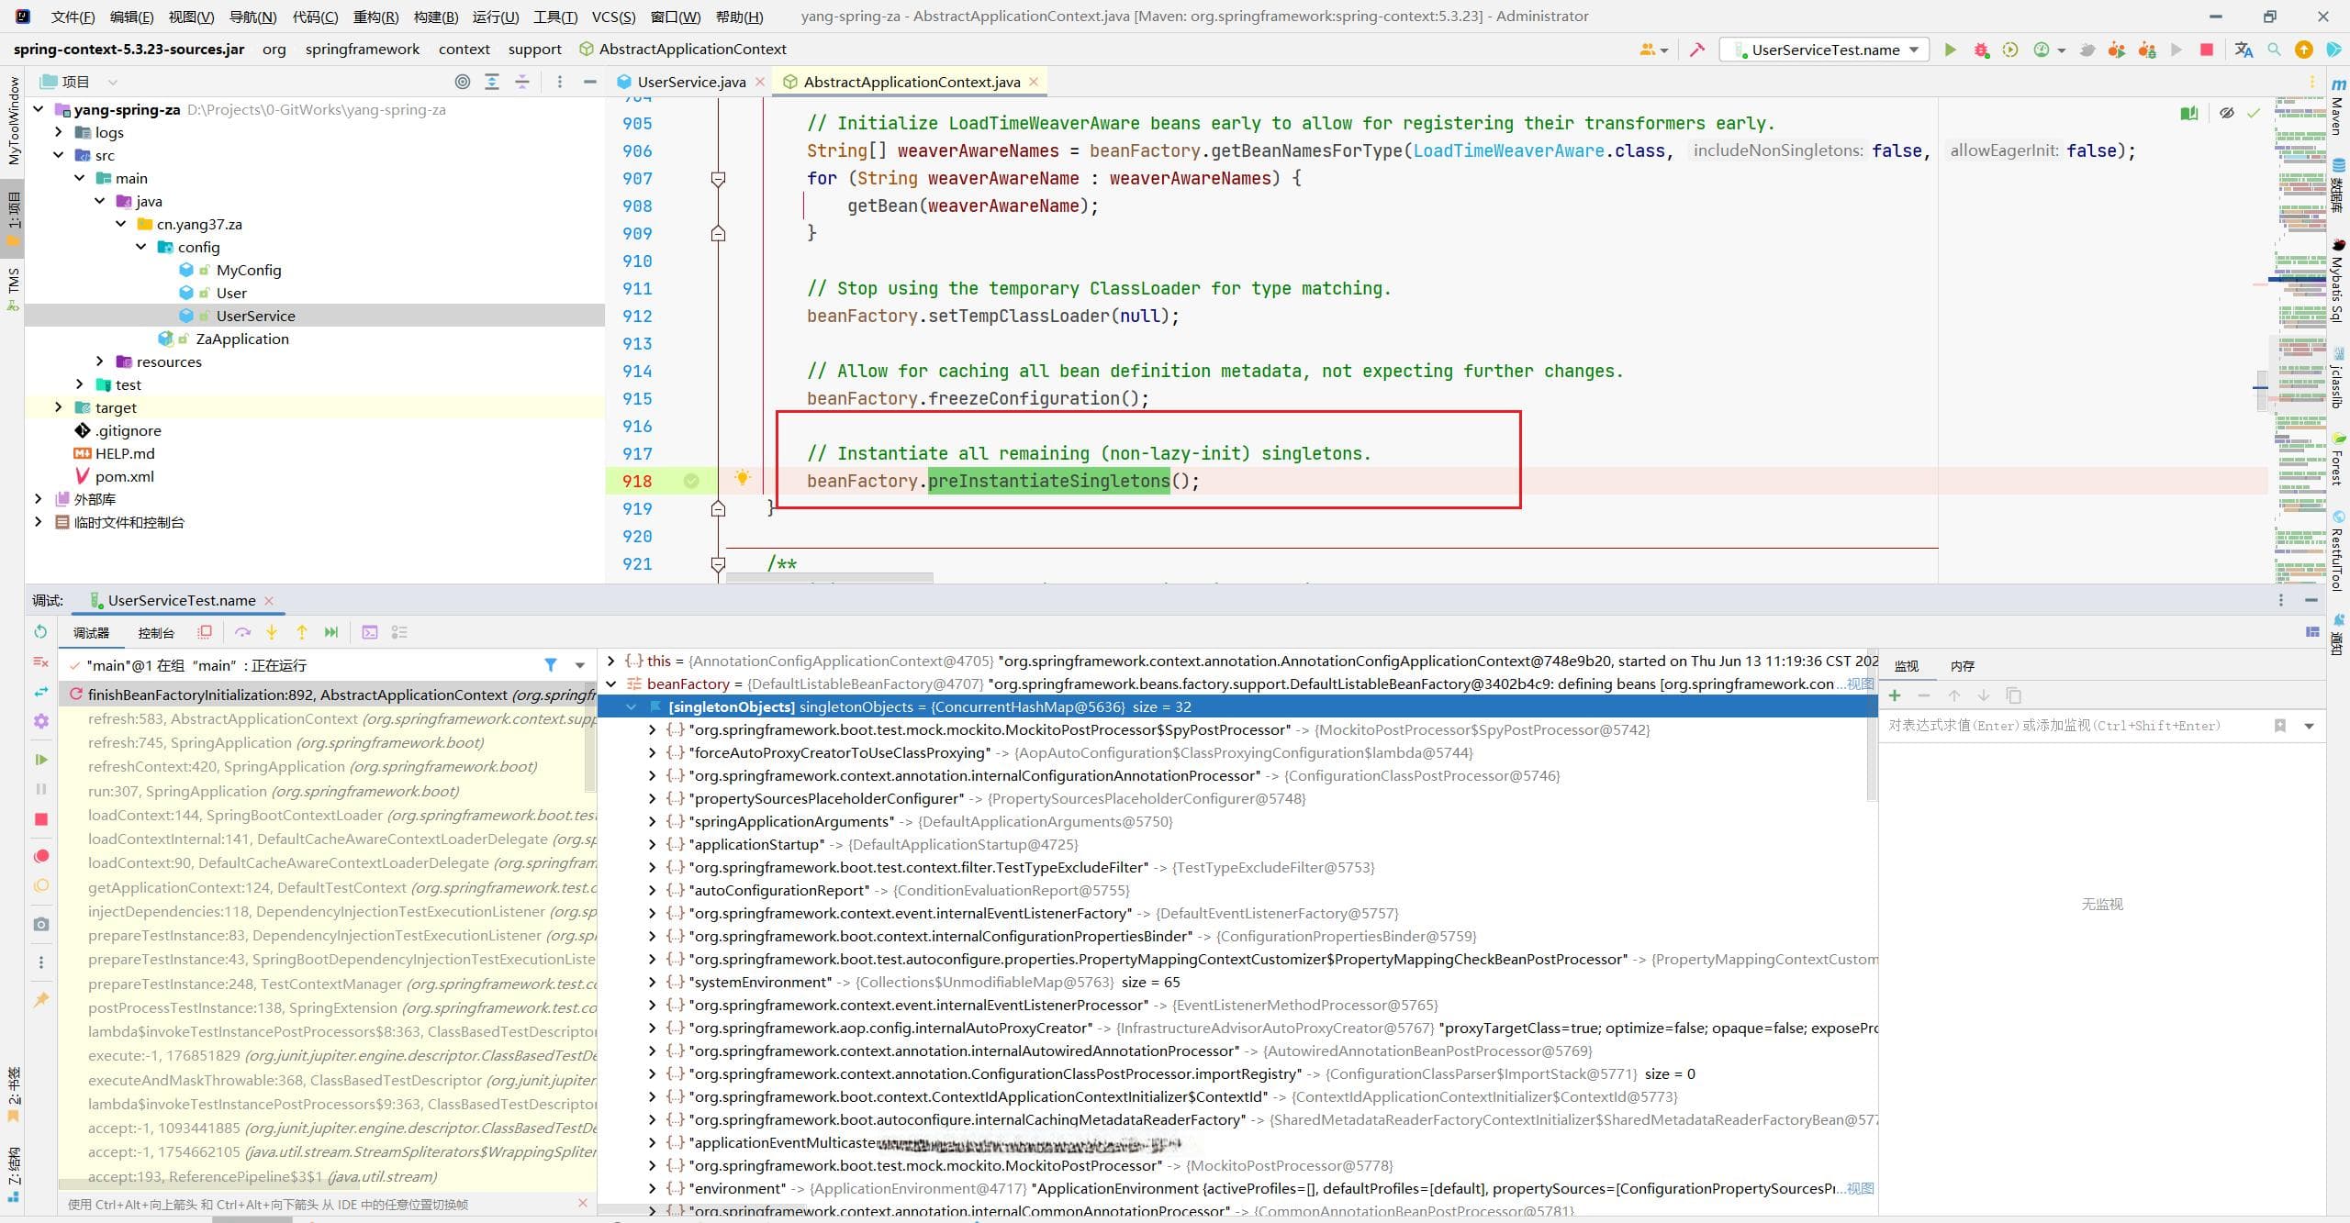This screenshot has height=1223, width=2350.
Task: Click the Step Into debugger icon
Action: [x=272, y=632]
